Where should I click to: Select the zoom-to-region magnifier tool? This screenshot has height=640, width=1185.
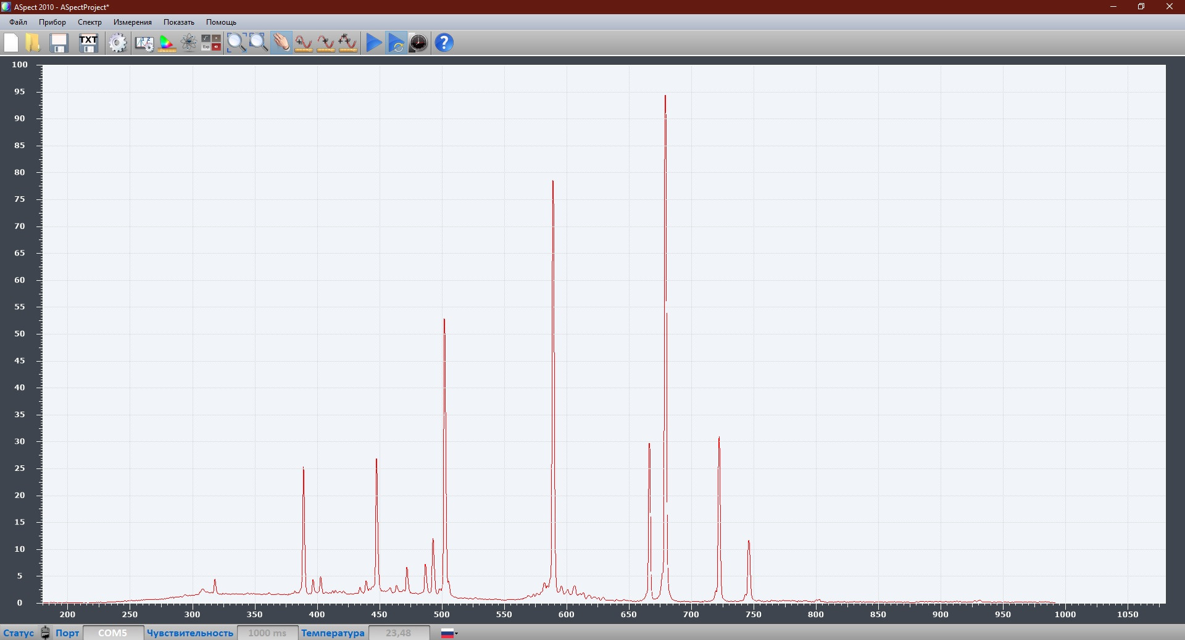[236, 43]
